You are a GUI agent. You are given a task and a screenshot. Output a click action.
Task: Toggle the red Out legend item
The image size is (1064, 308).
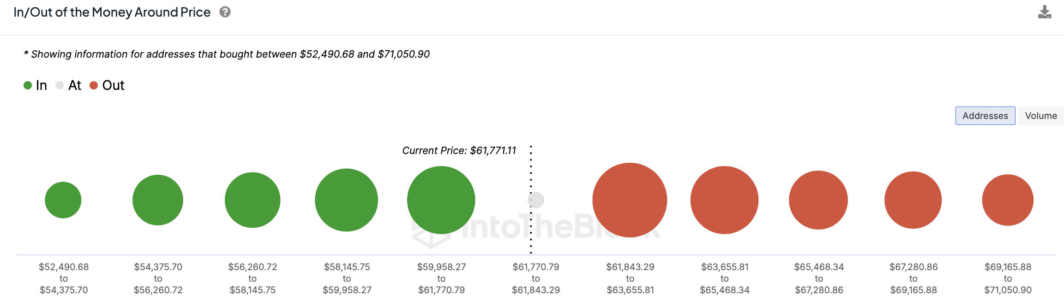(107, 85)
